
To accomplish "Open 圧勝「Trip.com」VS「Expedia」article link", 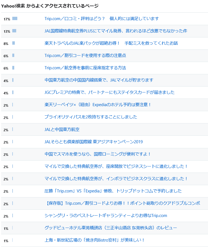I will (113, 191).
